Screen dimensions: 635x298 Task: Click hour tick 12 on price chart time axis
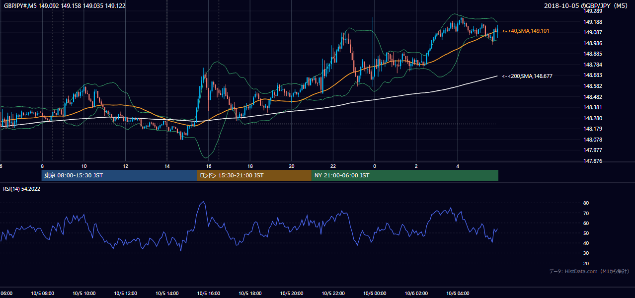pos(125,166)
